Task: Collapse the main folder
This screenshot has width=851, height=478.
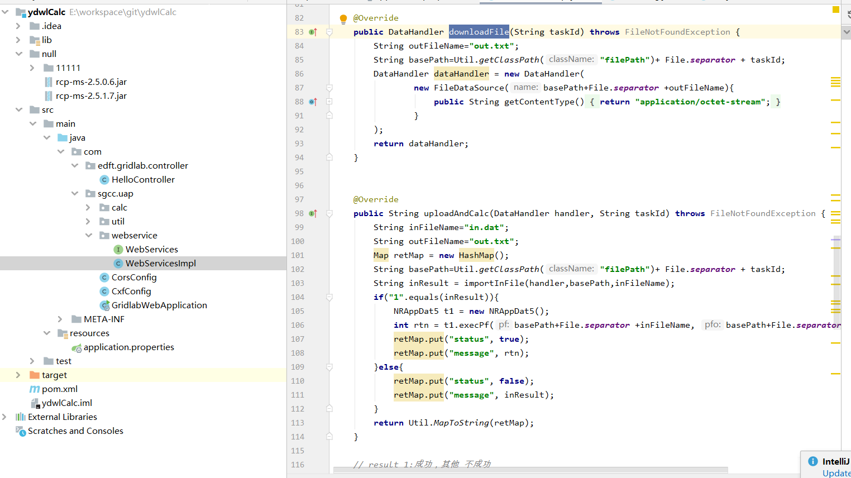Action: pyautogui.click(x=32, y=123)
